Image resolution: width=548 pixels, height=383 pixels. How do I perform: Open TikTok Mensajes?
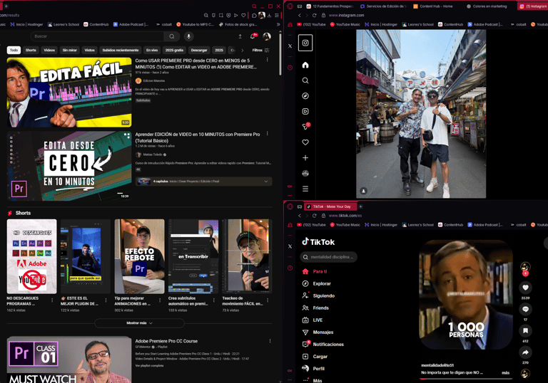(x=318, y=332)
